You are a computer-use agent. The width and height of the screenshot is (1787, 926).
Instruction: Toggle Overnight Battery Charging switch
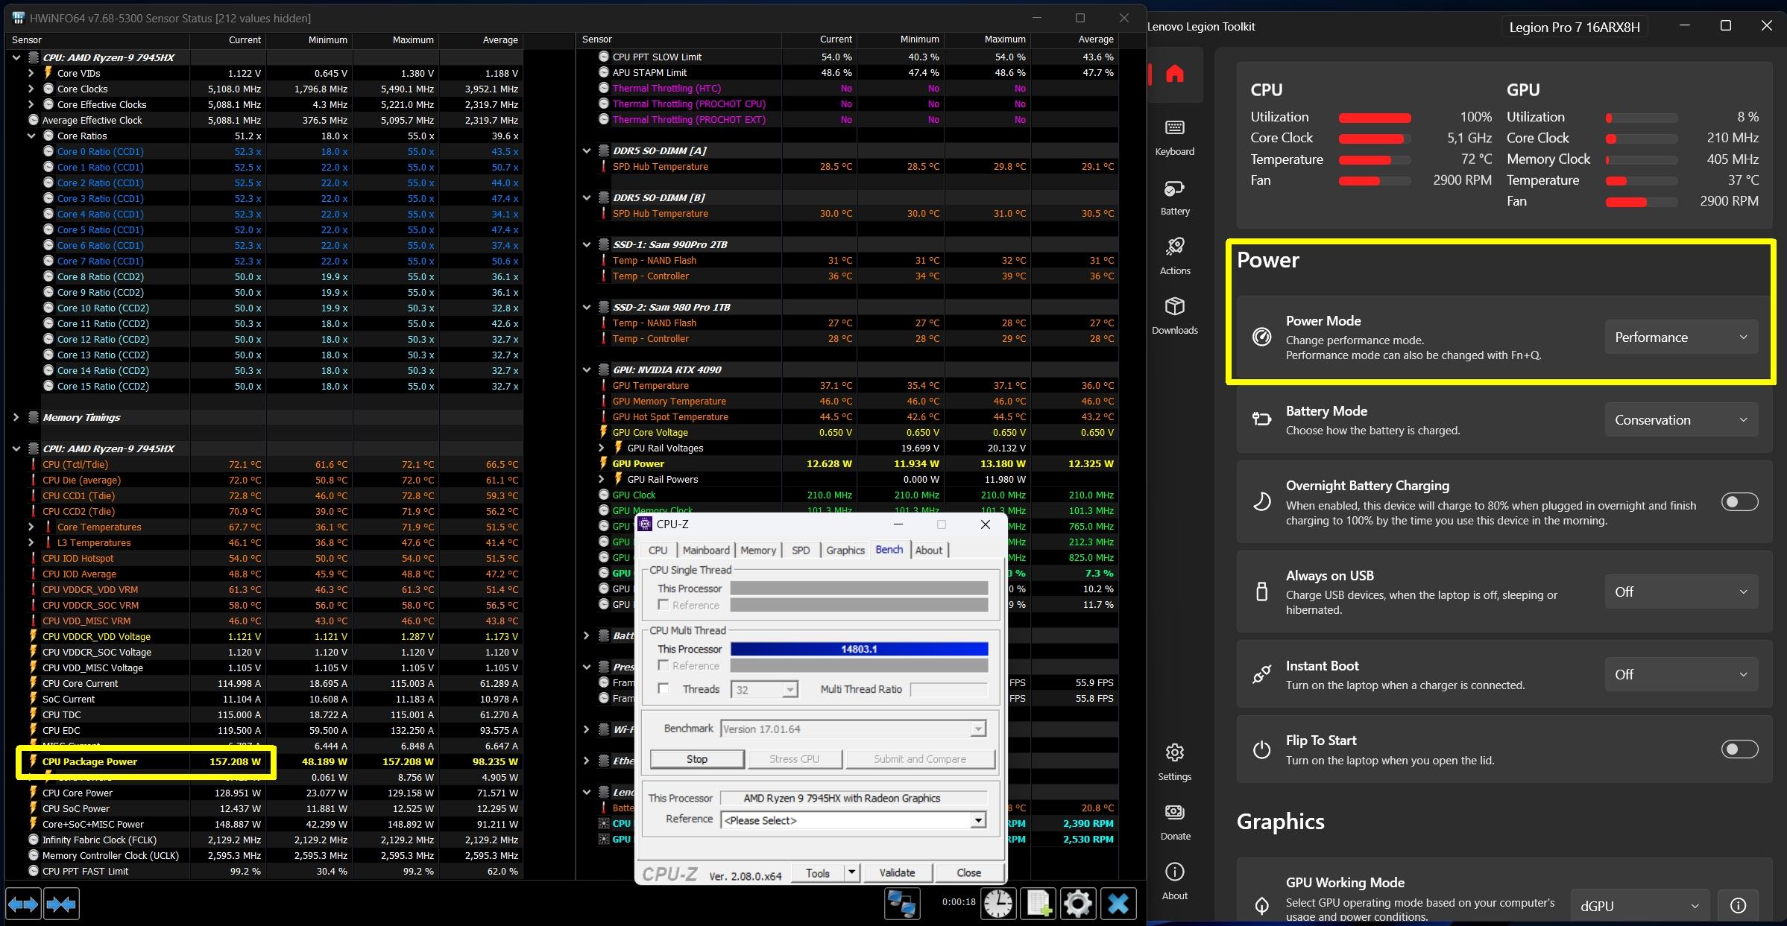pos(1739,502)
